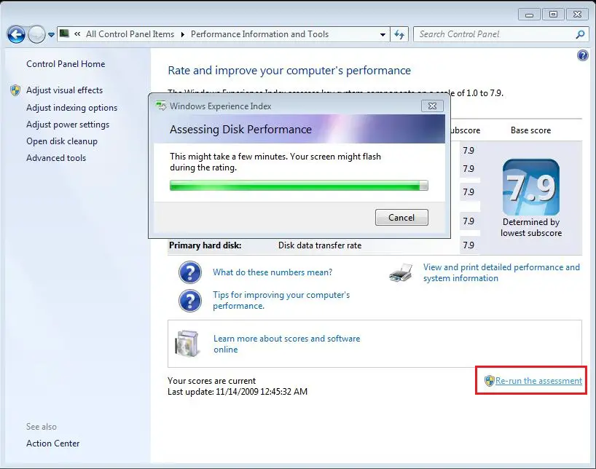Open disk cleanup from sidebar
The width and height of the screenshot is (596, 469).
tap(62, 141)
